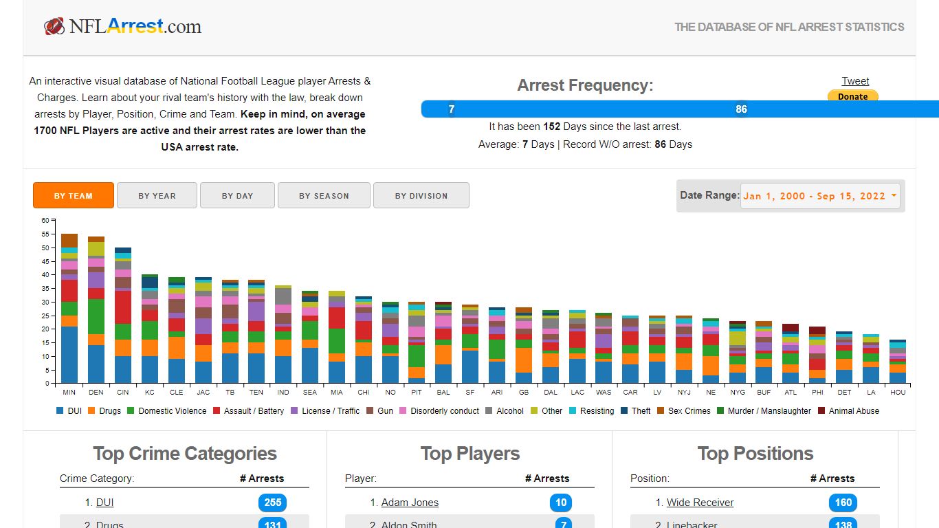Click the HOU team bar in chart
This screenshot has height=528, width=939.
pyautogui.click(x=898, y=362)
